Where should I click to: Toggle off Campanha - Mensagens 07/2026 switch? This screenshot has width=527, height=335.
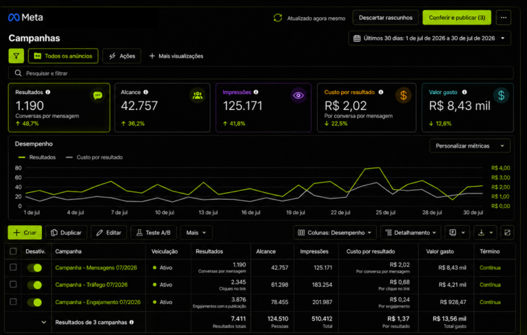point(34,268)
